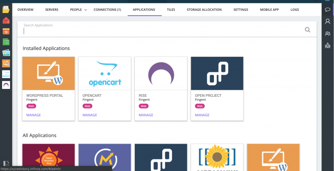The width and height of the screenshot is (334, 171).
Task: Open the orange calendar icon
Action: pos(6,31)
